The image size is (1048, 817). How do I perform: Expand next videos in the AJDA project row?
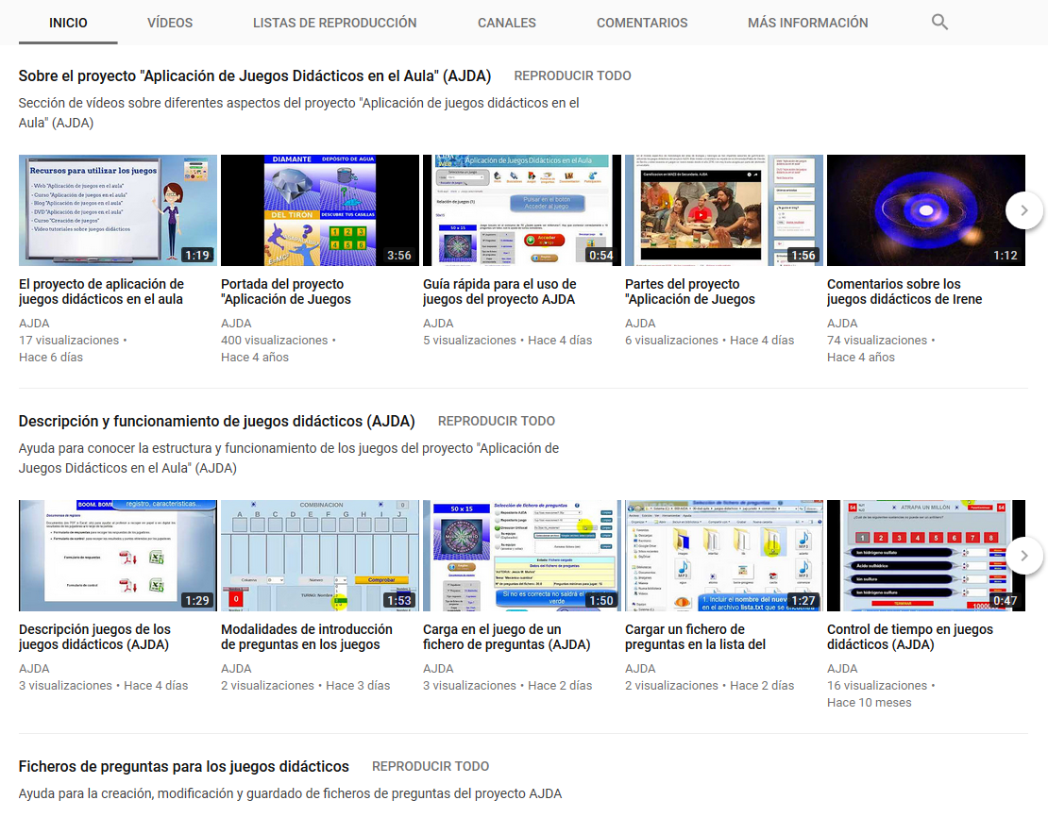tap(1024, 210)
